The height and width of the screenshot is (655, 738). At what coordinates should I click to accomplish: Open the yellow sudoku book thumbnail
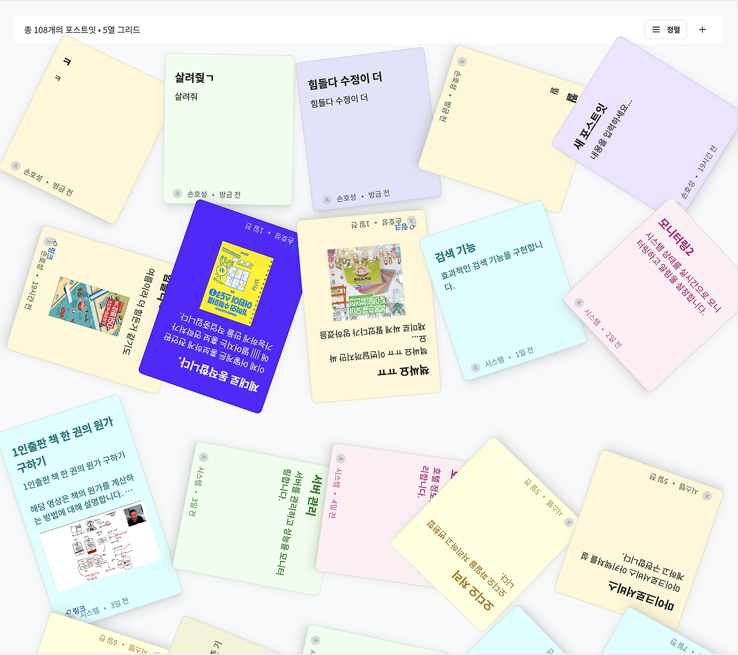pos(236,284)
